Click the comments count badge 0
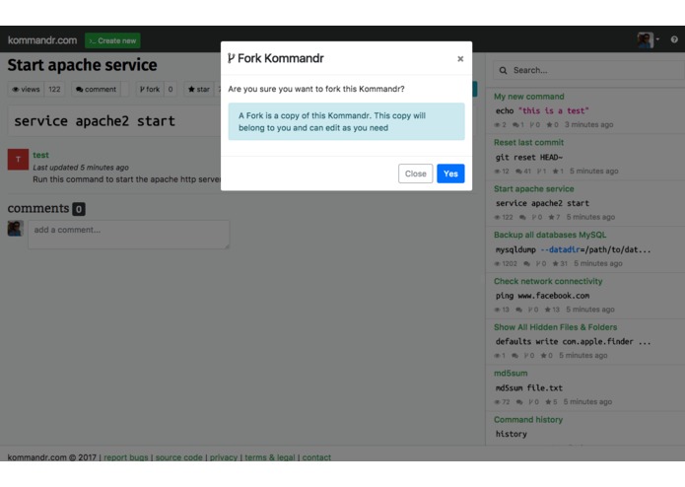 pos(79,209)
